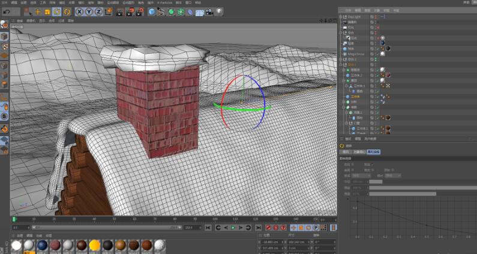Open the Cube primitive icon

coord(152,11)
